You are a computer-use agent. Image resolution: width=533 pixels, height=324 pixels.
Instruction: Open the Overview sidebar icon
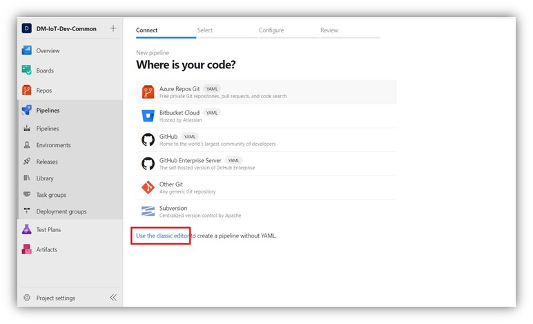pyautogui.click(x=26, y=50)
